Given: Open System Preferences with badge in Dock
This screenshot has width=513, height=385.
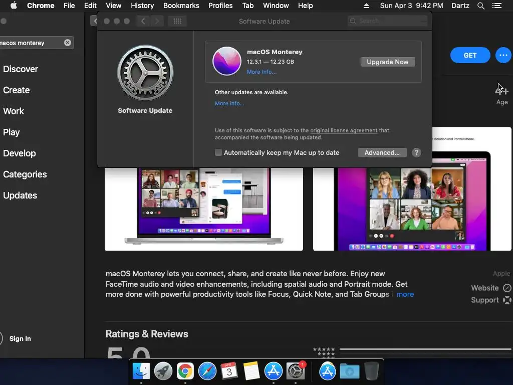Looking at the screenshot, I should point(296,371).
